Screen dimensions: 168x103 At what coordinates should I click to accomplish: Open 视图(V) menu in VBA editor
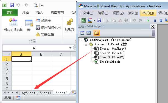118,13
